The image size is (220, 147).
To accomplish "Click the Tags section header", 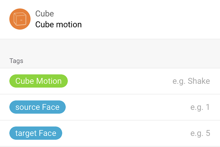I will (x=16, y=61).
